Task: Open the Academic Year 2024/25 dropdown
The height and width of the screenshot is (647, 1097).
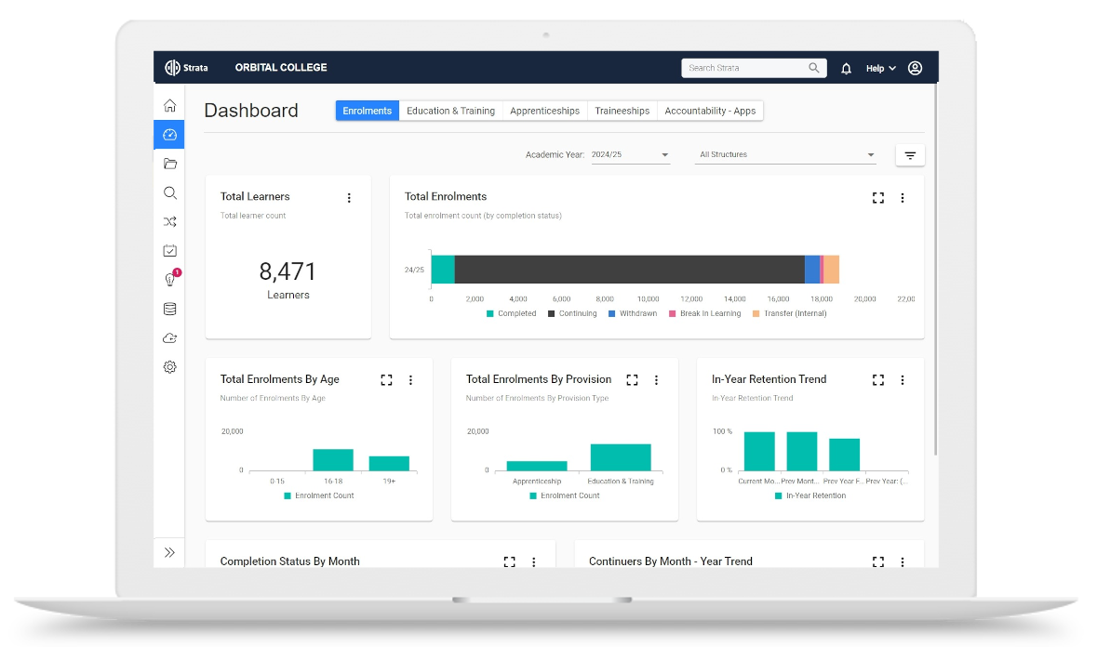Action: pyautogui.click(x=630, y=154)
